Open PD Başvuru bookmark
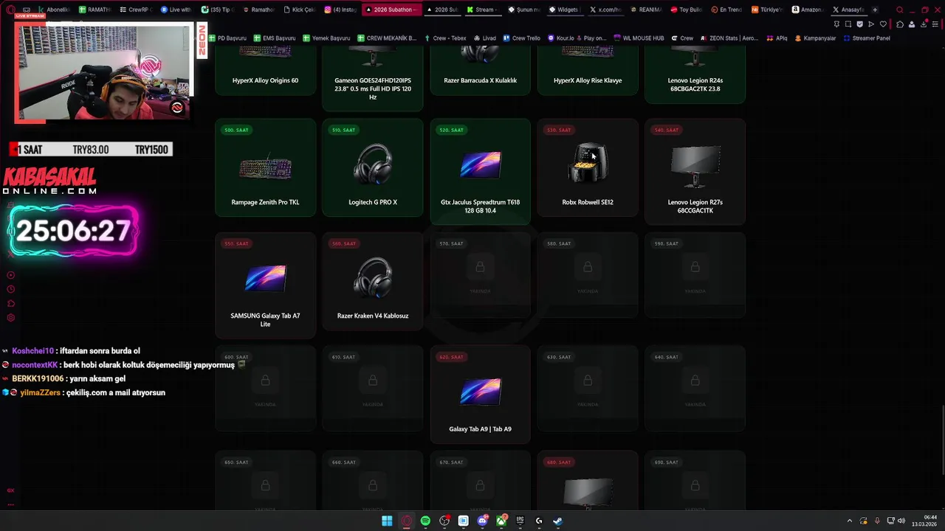The width and height of the screenshot is (945, 531). [227, 38]
